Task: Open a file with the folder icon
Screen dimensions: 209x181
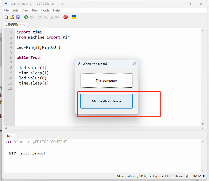Action: 12,17
